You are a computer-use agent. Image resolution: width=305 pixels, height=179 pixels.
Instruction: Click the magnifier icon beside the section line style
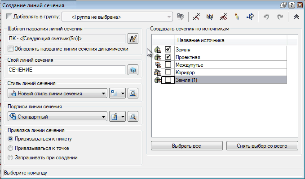point(133,94)
